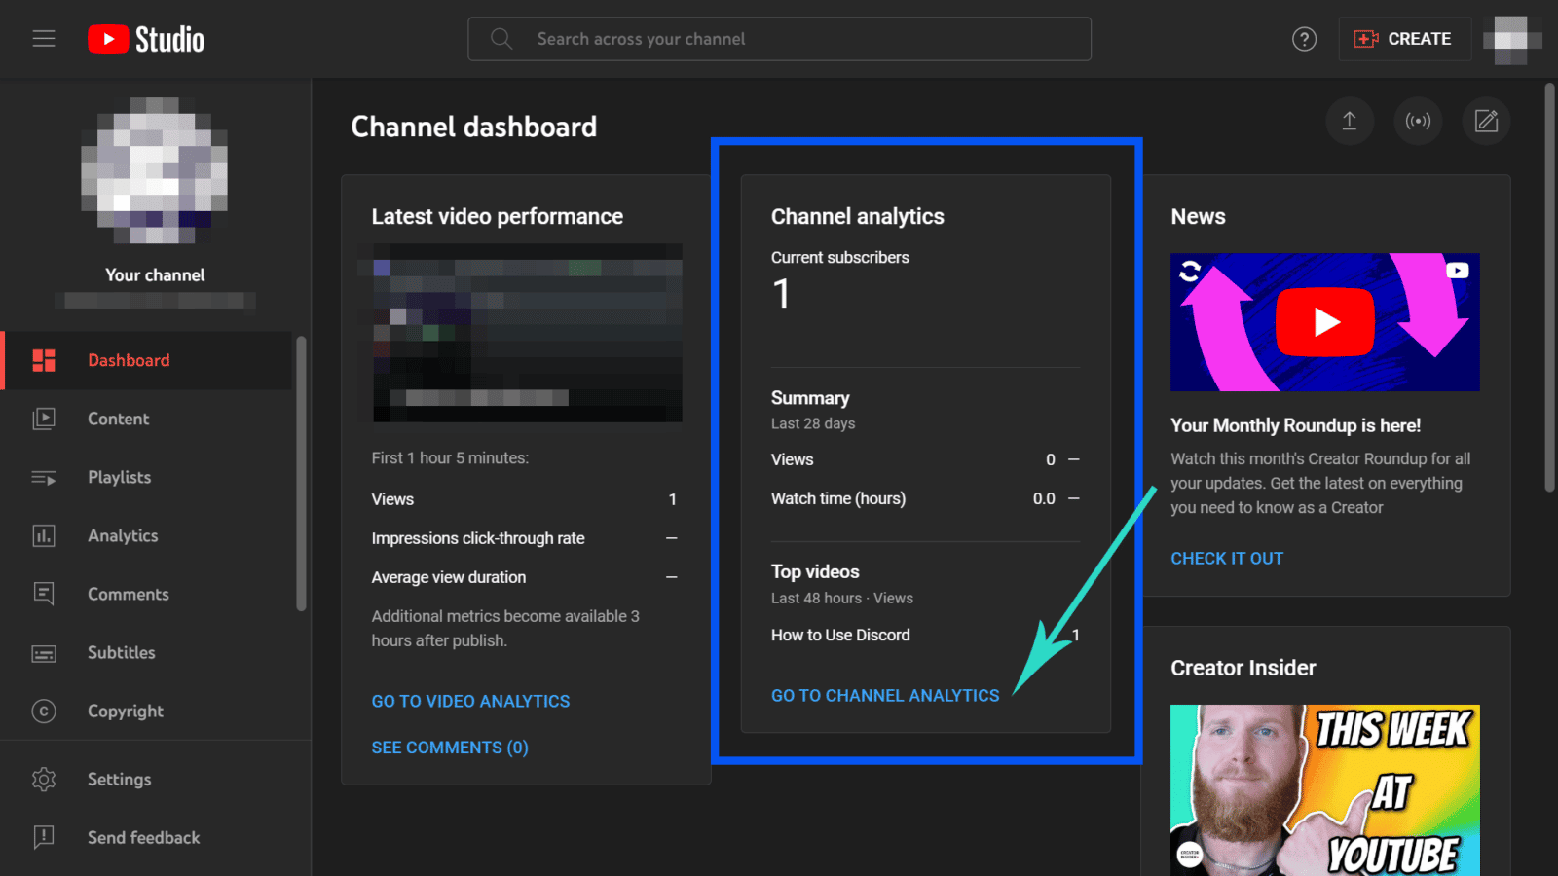Image resolution: width=1558 pixels, height=876 pixels.
Task: Open the Monthly Roundup news thumbnail
Action: 1325,322
